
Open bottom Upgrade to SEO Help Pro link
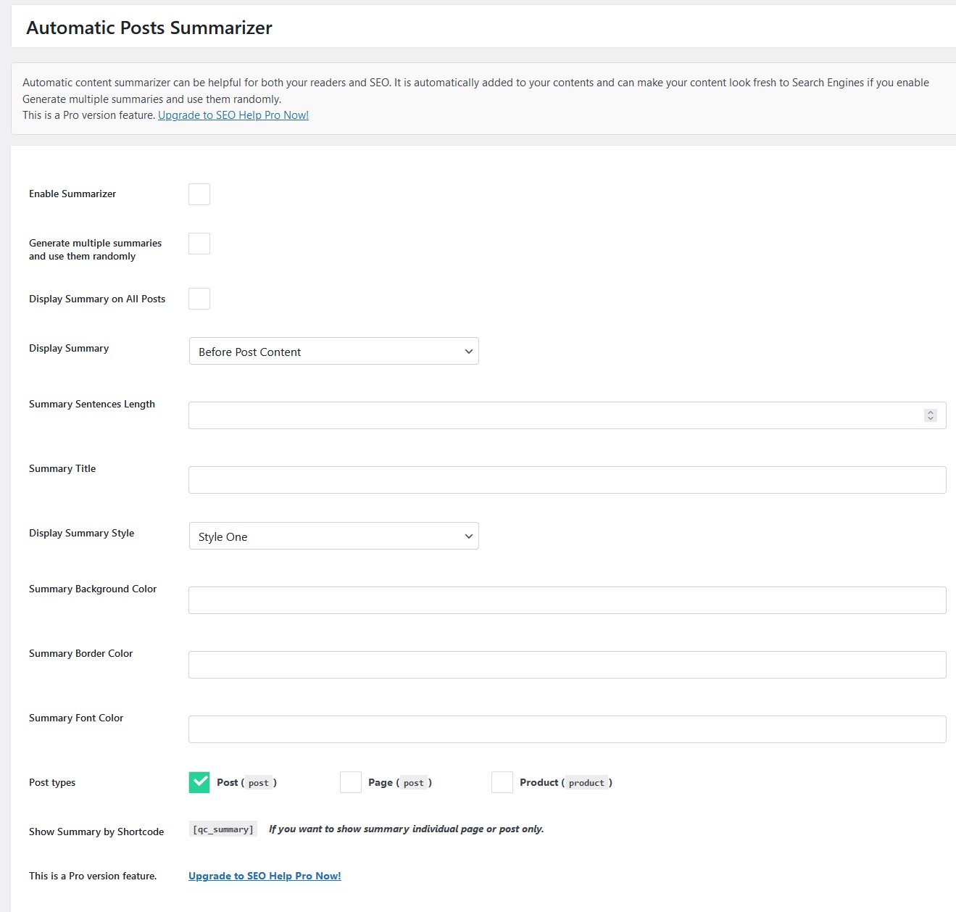[265, 876]
